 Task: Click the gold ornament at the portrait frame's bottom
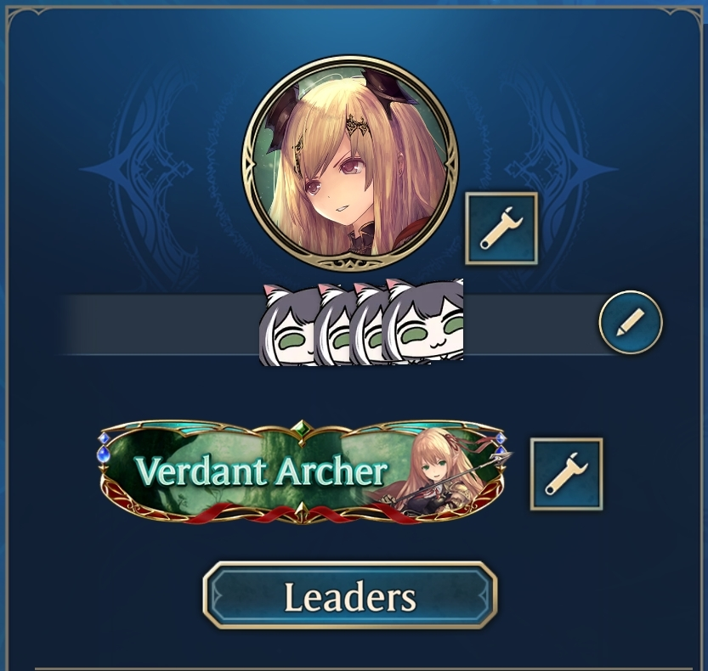[x=350, y=264]
